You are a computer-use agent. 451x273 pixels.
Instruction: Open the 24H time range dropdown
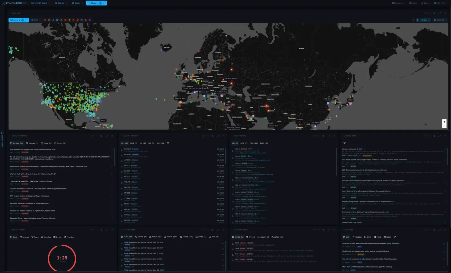[x=426, y=20]
